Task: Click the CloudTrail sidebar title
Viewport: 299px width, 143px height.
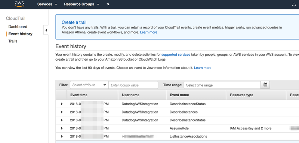Action: click(x=16, y=18)
